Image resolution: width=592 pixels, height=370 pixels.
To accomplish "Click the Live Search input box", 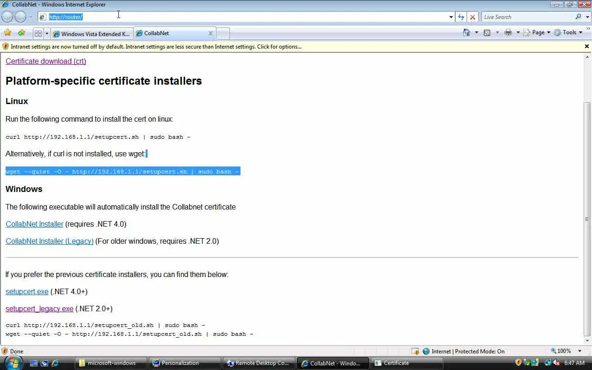I will (x=527, y=17).
